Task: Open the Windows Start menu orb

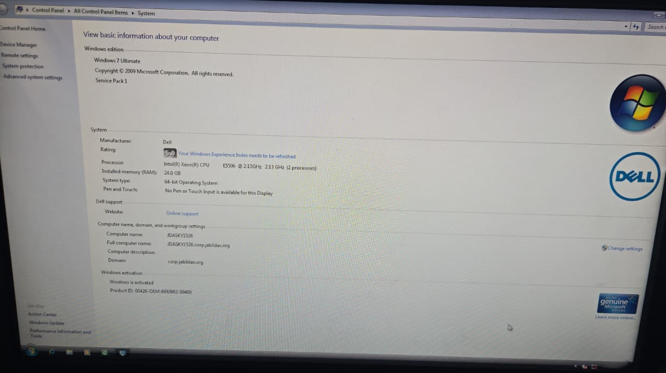Action: (x=32, y=351)
